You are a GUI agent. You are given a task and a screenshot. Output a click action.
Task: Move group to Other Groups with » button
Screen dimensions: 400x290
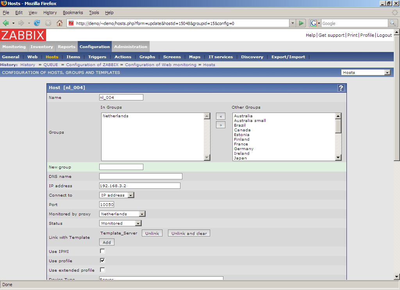tap(221, 125)
